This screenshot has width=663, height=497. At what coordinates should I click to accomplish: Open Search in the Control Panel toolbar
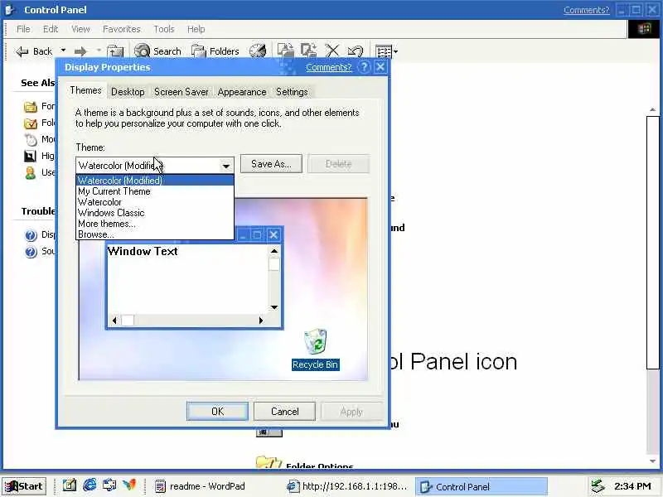(157, 51)
